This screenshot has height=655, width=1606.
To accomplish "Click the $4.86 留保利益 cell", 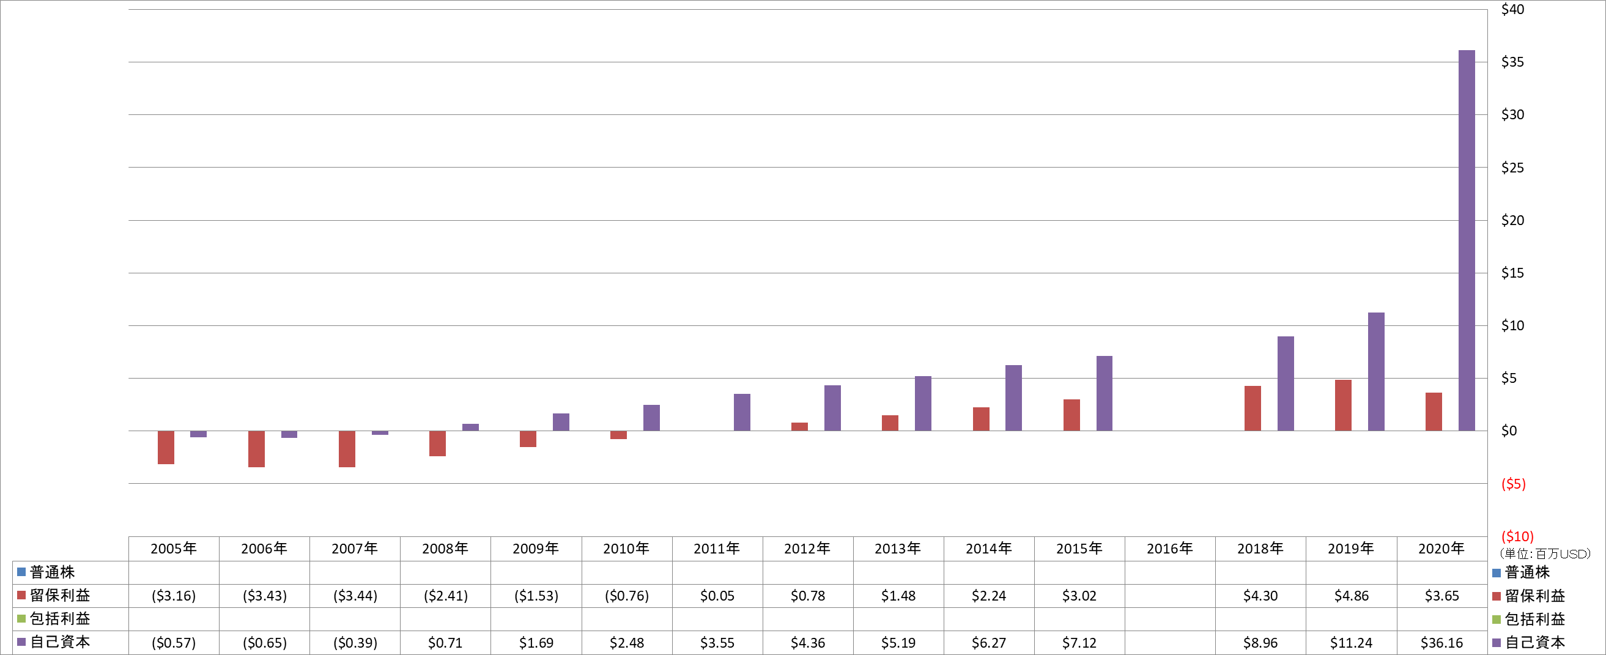I will coord(1351,596).
